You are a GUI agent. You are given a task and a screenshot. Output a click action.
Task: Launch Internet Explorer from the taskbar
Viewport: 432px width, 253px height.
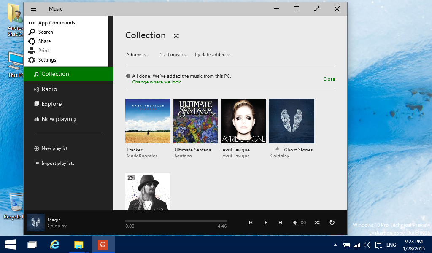55,245
